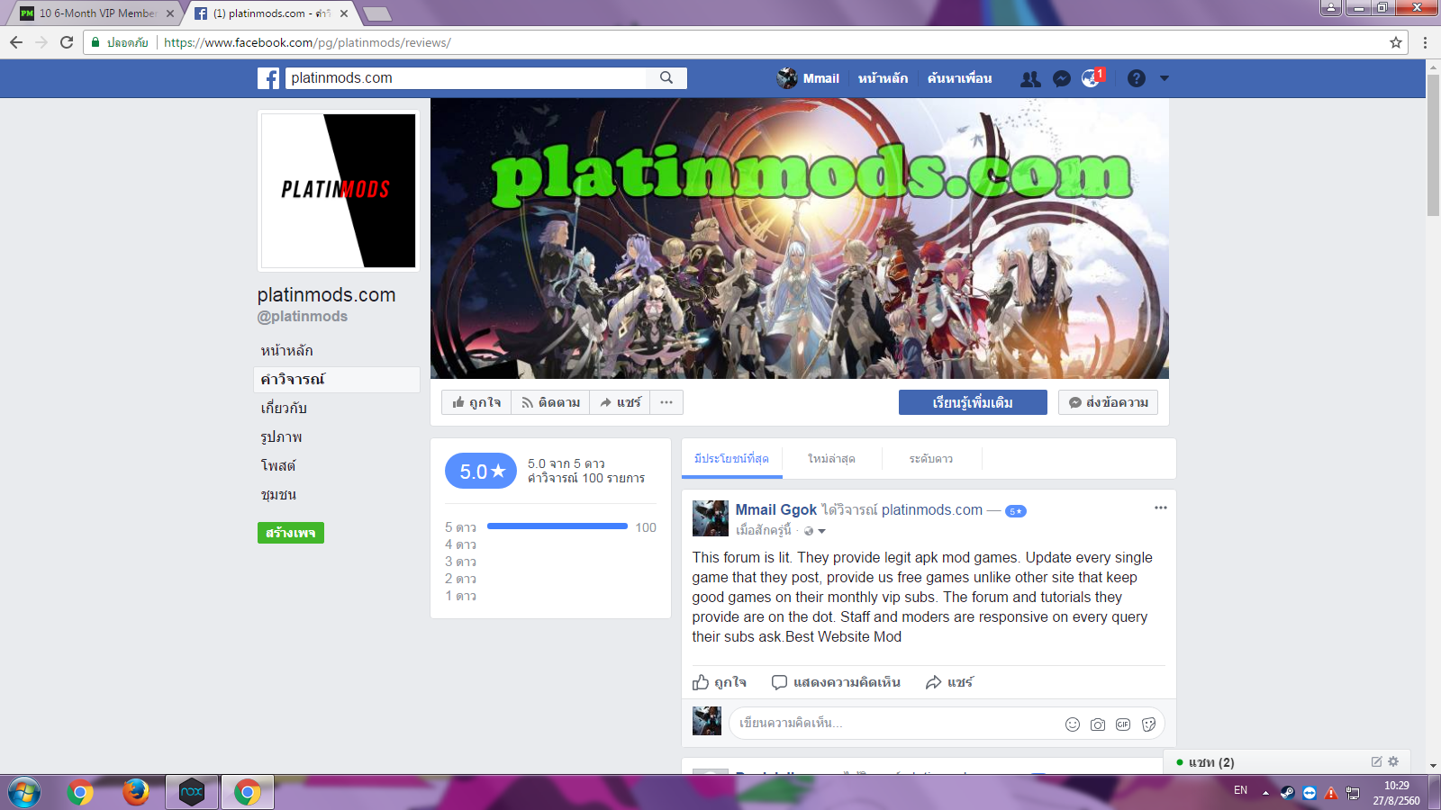Click the search magnifier button
Viewport: 1441px width, 810px height.
coord(666,78)
